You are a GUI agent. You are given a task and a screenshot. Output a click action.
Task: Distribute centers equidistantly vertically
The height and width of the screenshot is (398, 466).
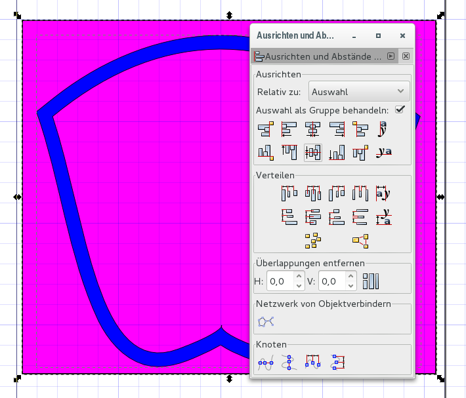pos(313,217)
